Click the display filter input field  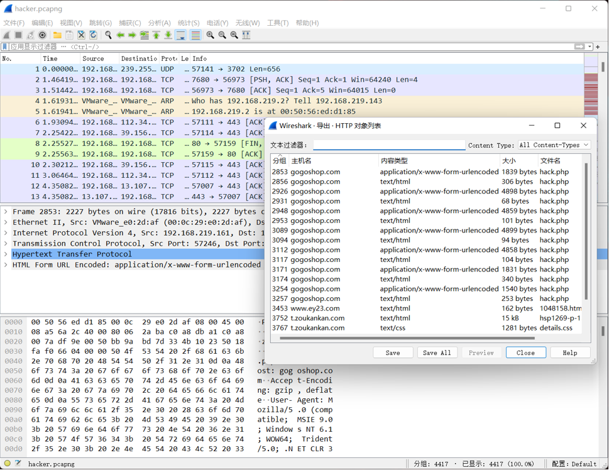291,46
